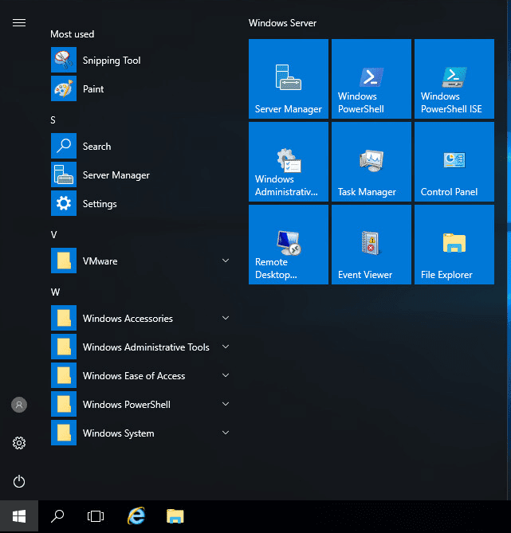Open the Task Manager tile
Image resolution: width=511 pixels, height=533 pixels.
[x=371, y=162]
